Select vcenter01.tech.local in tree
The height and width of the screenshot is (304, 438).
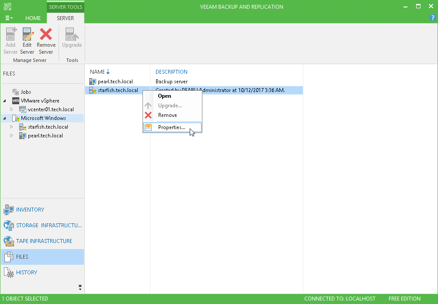[x=51, y=109]
